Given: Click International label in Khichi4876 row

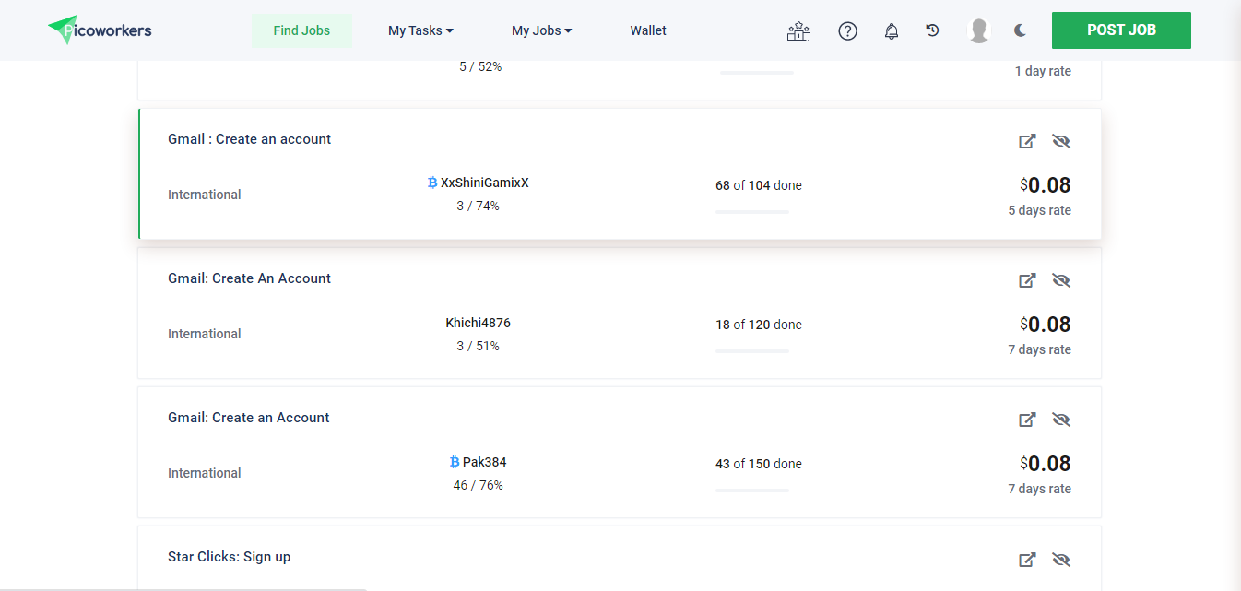Looking at the screenshot, I should [x=205, y=334].
